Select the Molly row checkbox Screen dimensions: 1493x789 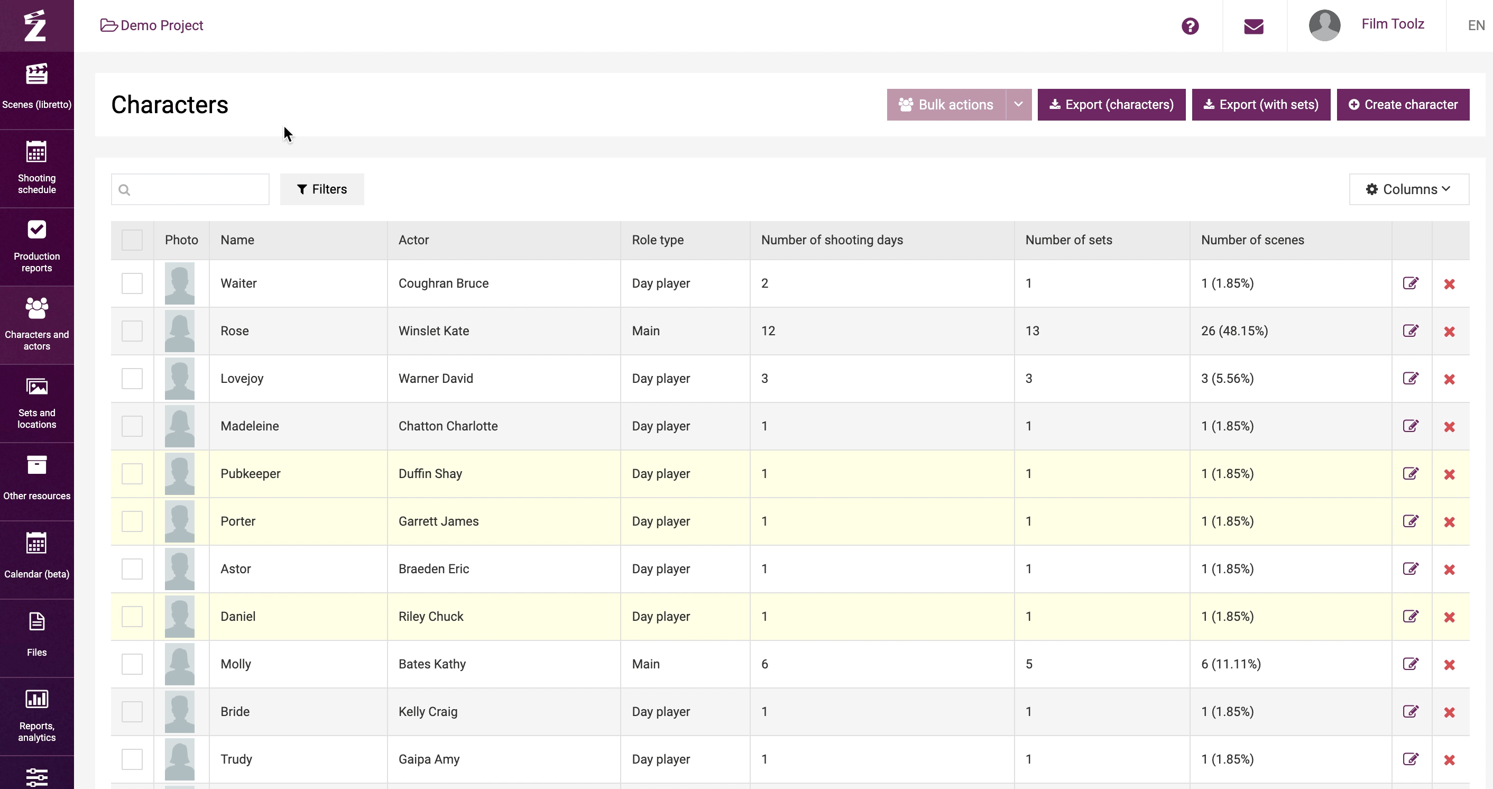[x=132, y=664]
